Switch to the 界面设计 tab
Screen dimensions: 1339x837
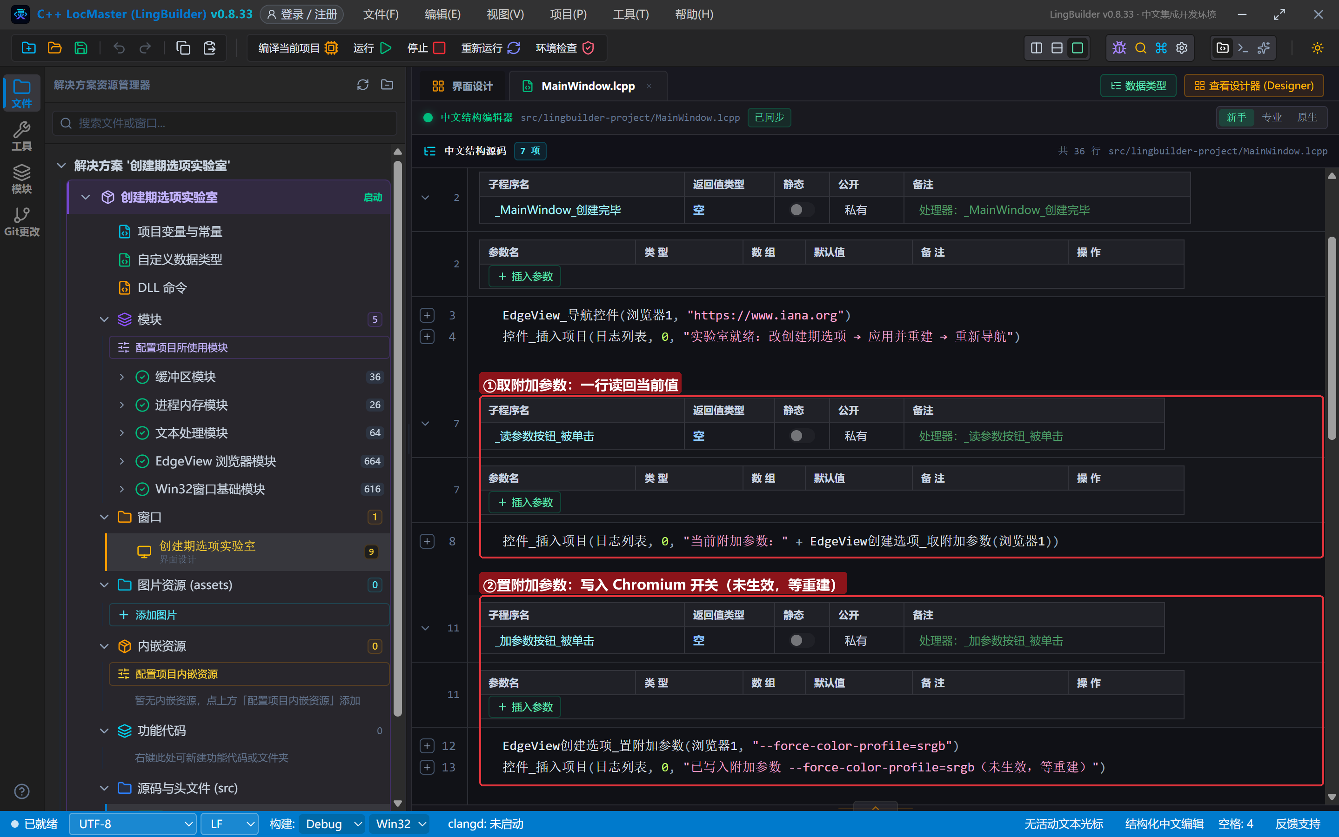point(462,86)
